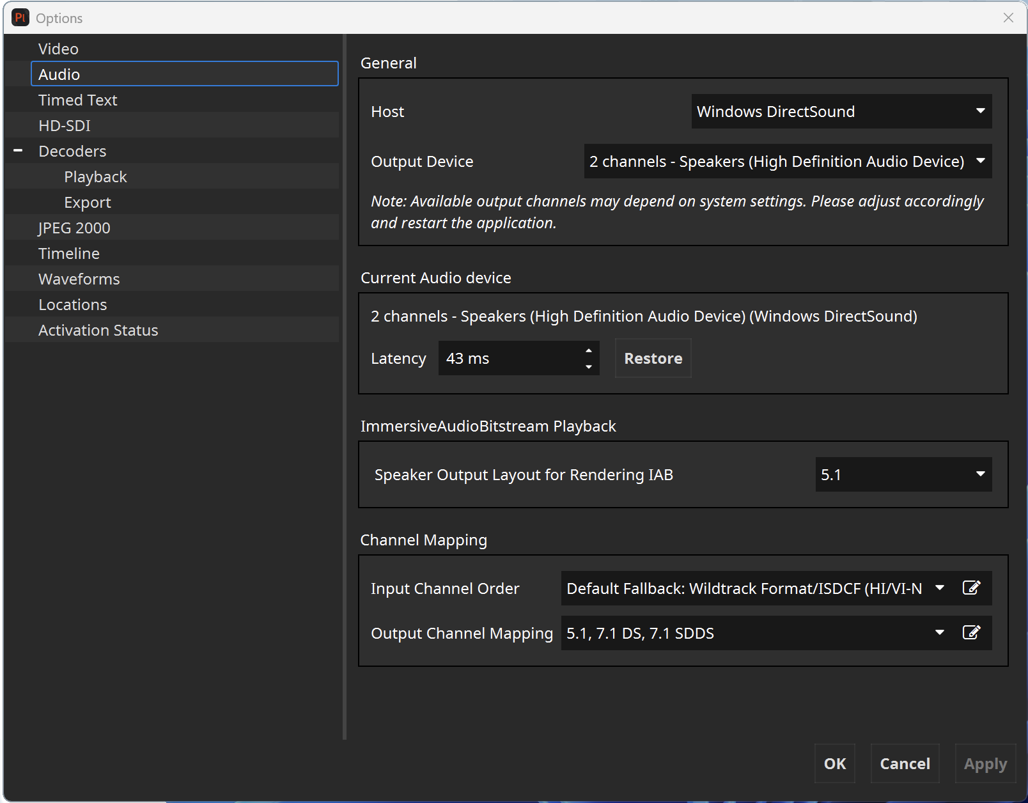
Task: Open Output Channel Mapping dropdown list
Action: point(939,633)
